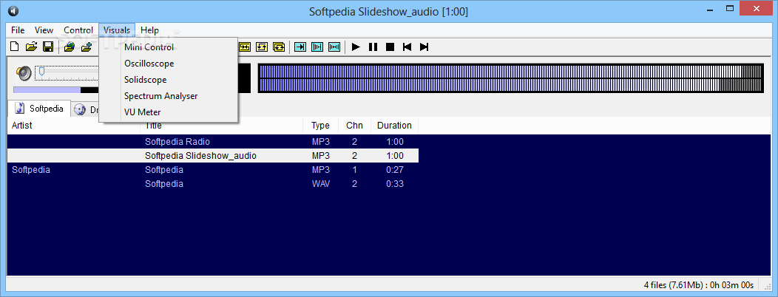Click the rightmost cyan waveform icon
This screenshot has width=778, height=297.
click(334, 47)
